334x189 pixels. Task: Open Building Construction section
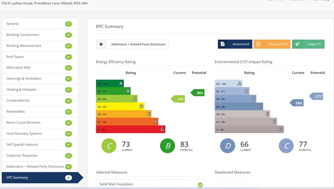tap(40, 35)
